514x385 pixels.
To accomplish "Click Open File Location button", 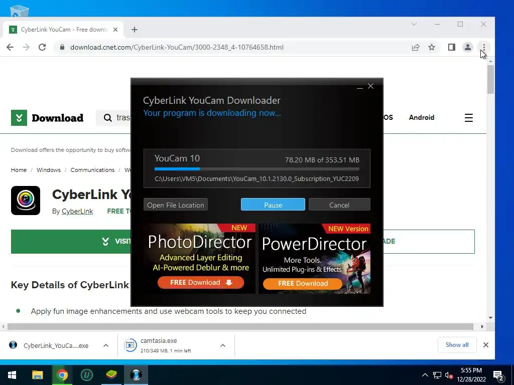I will click(176, 205).
